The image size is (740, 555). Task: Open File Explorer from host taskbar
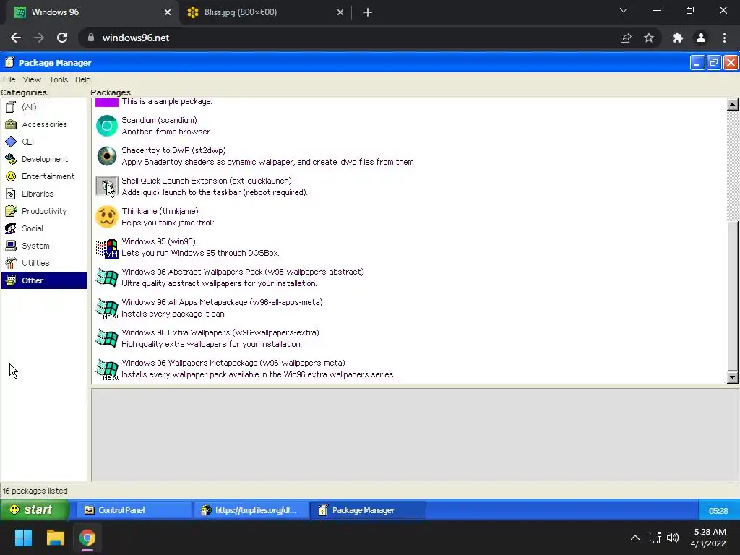click(55, 538)
